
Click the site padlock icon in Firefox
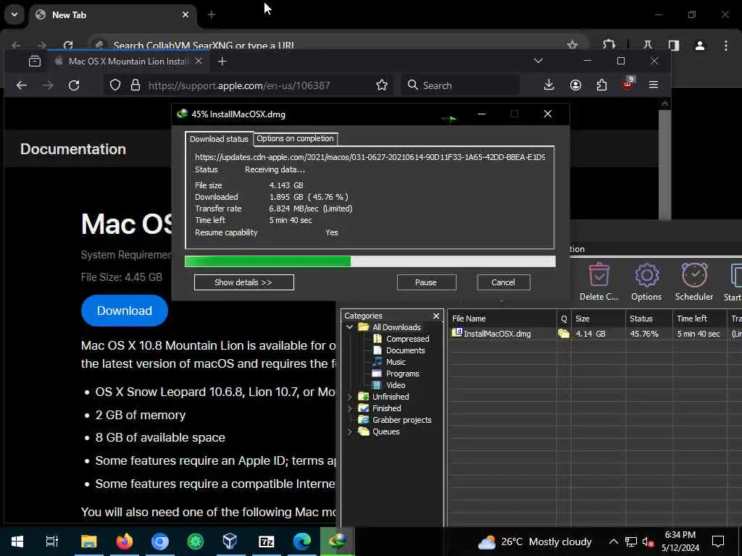pyautogui.click(x=136, y=85)
